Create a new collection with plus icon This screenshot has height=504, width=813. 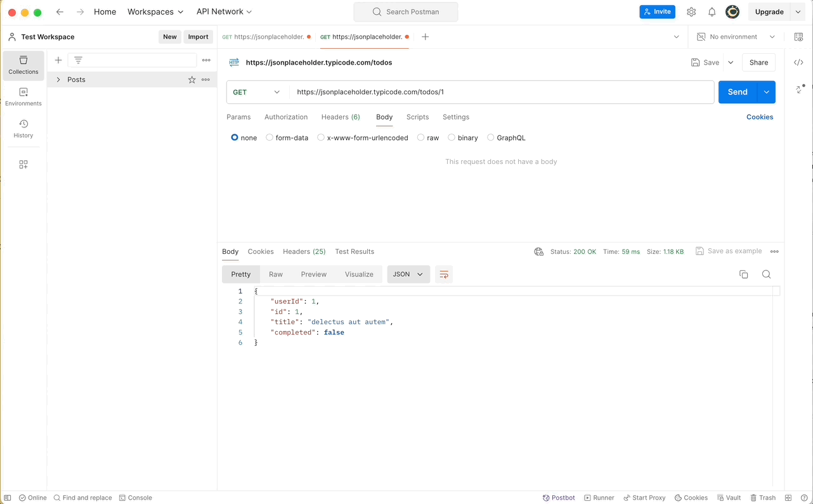[58, 60]
